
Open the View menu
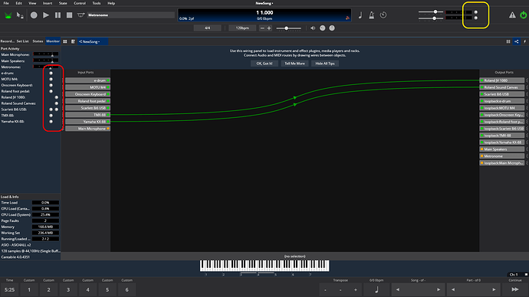32,3
